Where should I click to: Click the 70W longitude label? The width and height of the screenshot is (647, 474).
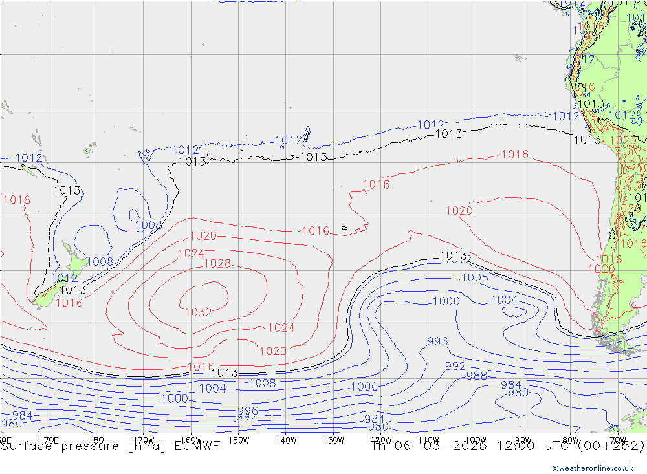coord(618,440)
